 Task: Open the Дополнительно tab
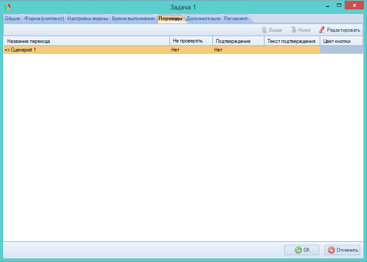tap(203, 18)
